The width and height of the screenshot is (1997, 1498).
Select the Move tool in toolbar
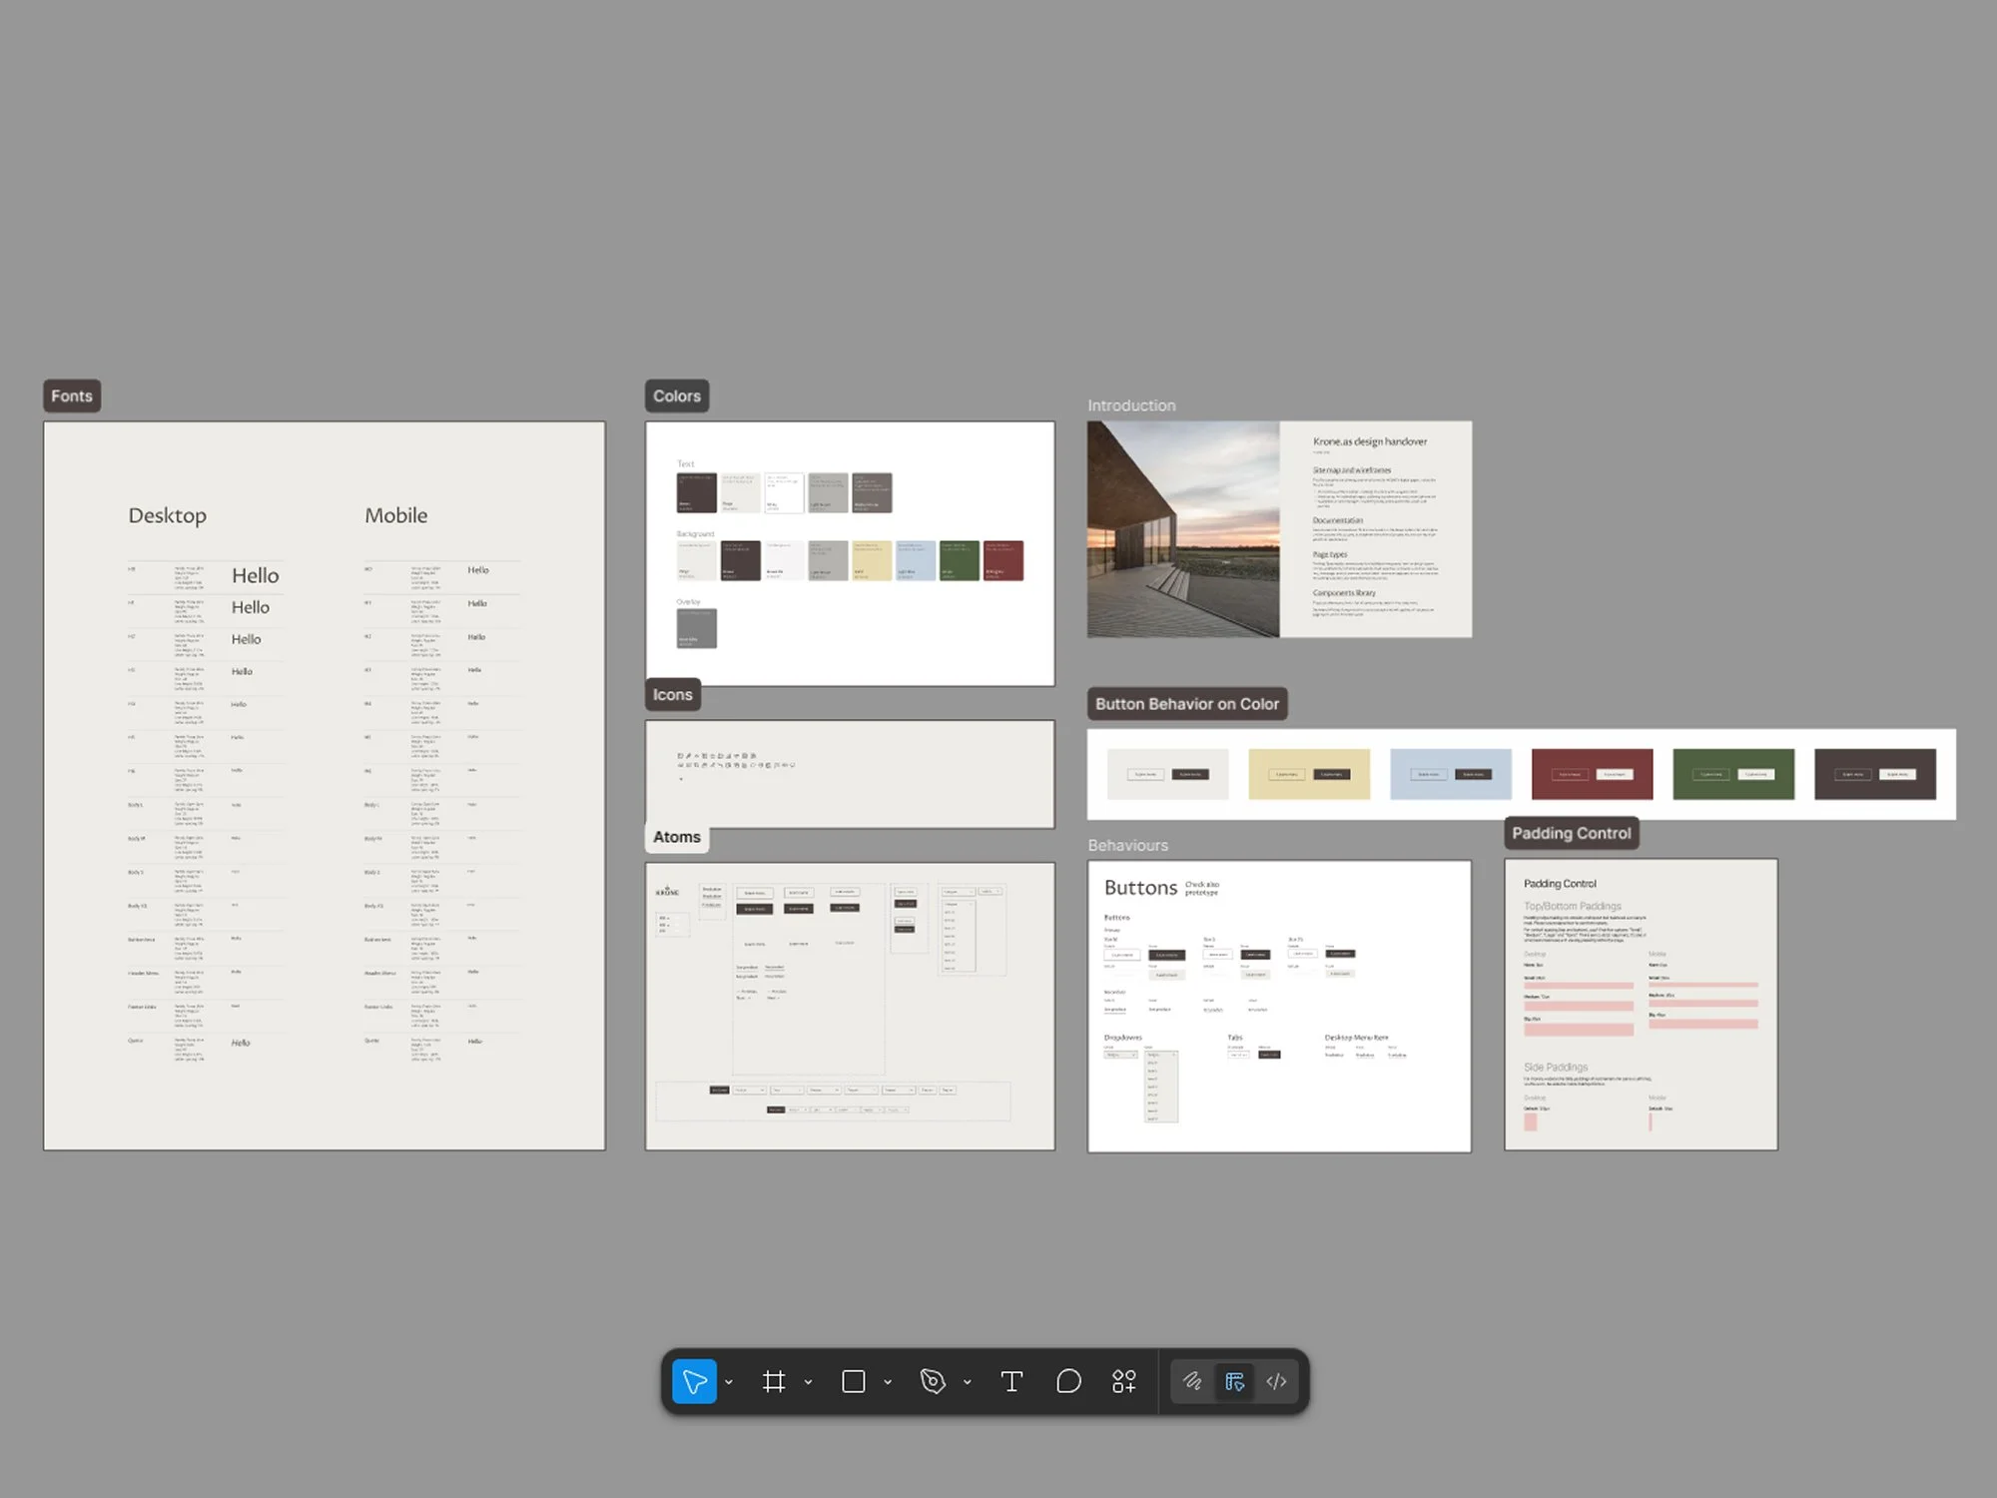pos(694,1381)
